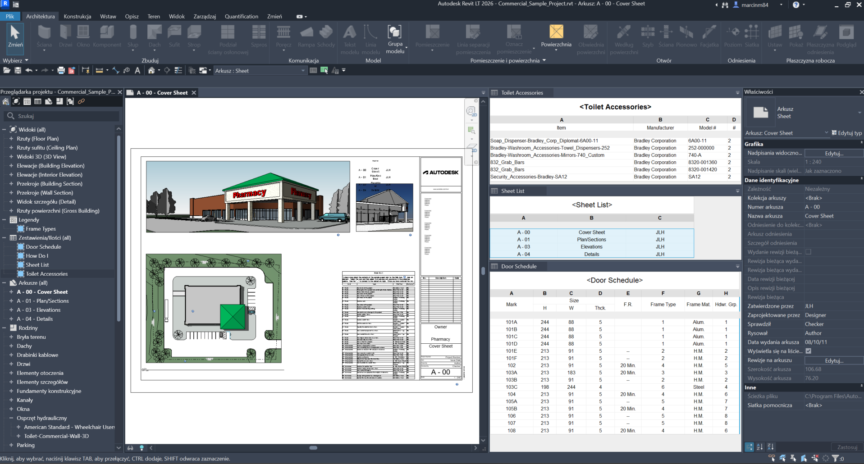864x464 pixels.
Task: Close the A - 00 - Cover Sheet tab
Action: [x=194, y=93]
